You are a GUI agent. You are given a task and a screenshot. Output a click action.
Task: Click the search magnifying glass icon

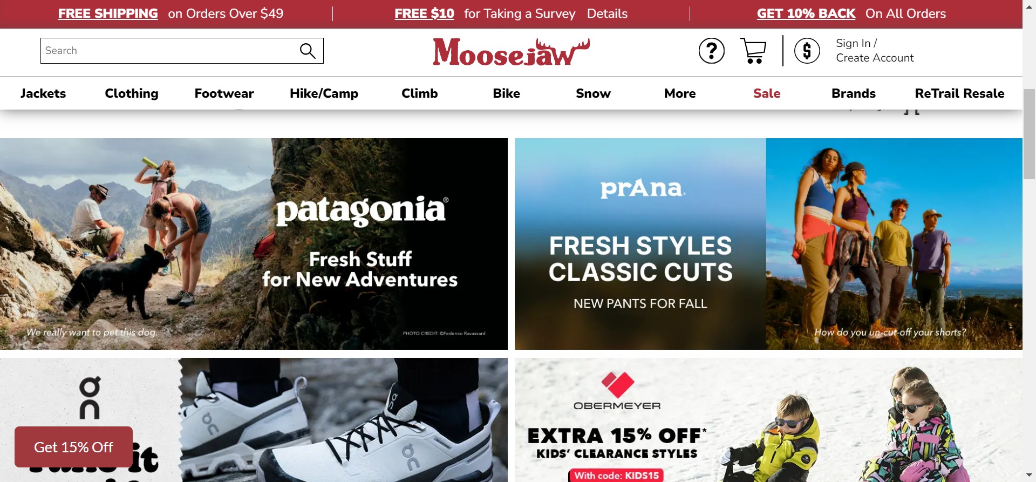[x=308, y=51]
